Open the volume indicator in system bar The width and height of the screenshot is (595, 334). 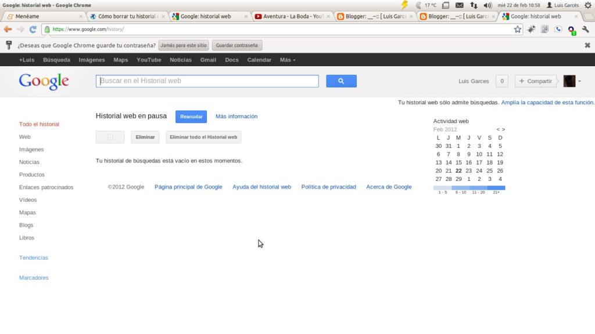point(488,5)
